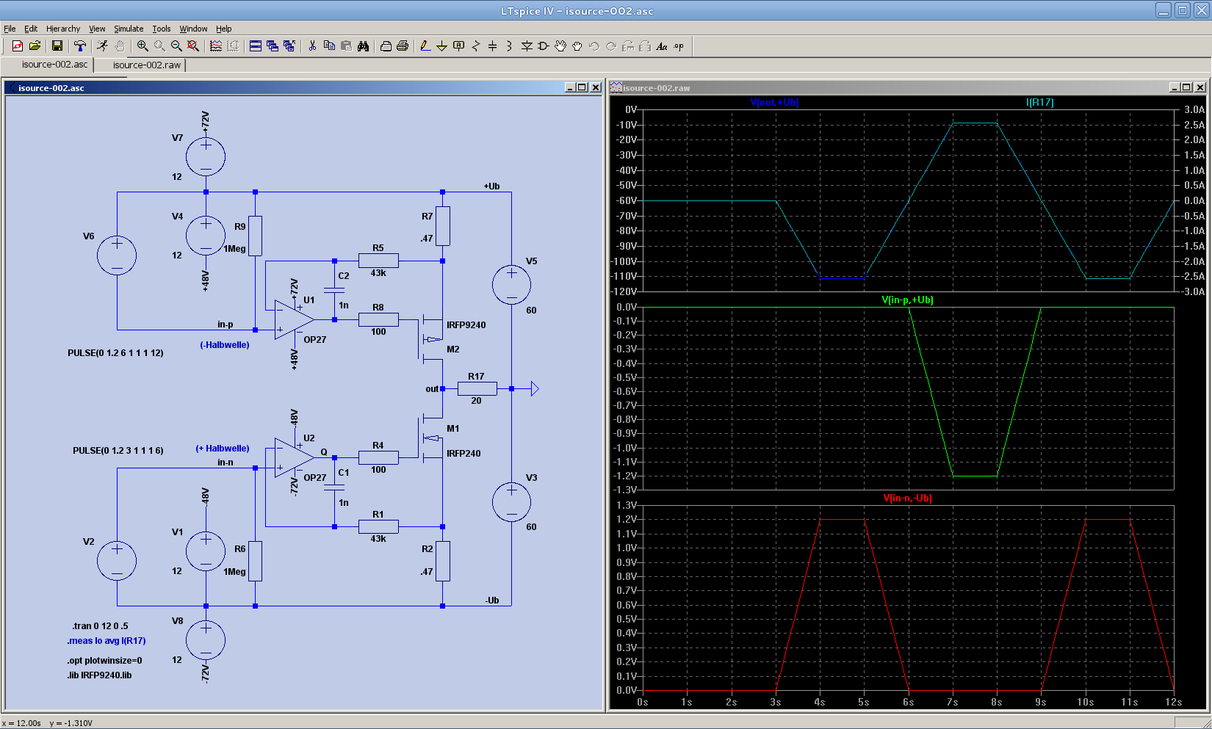The image size is (1212, 729).
Task: Click the Run simulation icon
Action: [102, 46]
